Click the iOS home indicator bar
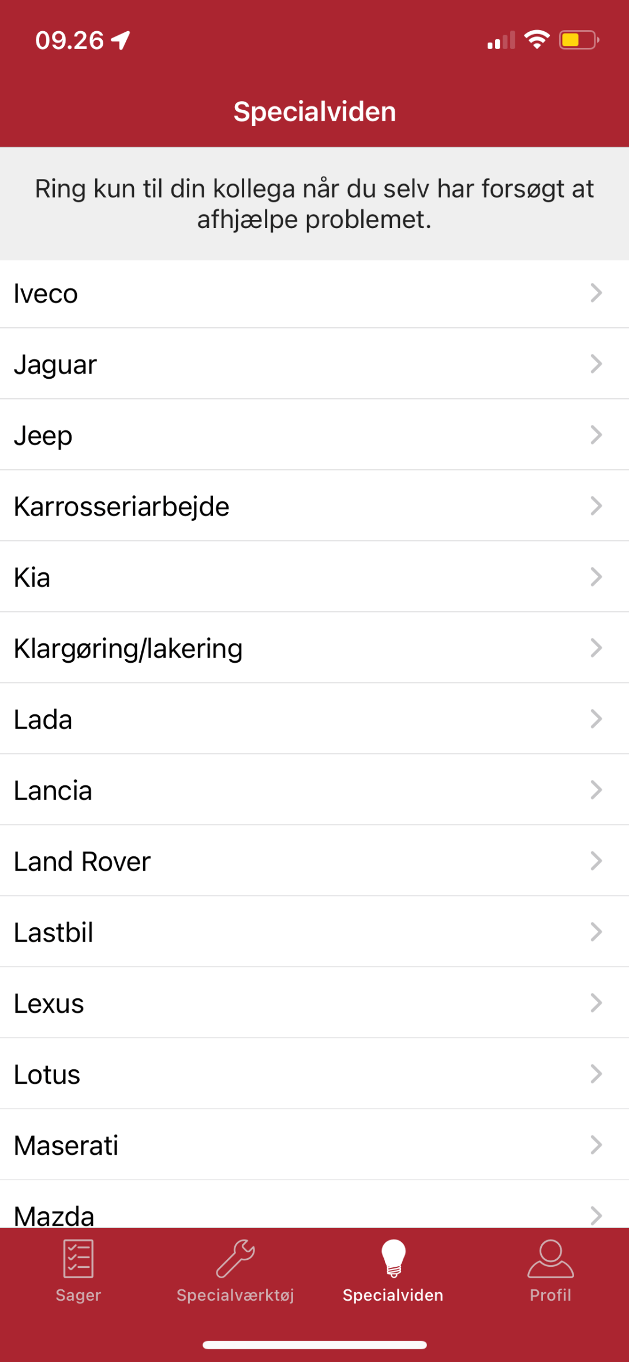 pos(314,1345)
